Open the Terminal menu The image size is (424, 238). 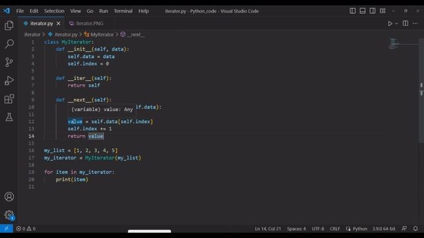click(123, 11)
